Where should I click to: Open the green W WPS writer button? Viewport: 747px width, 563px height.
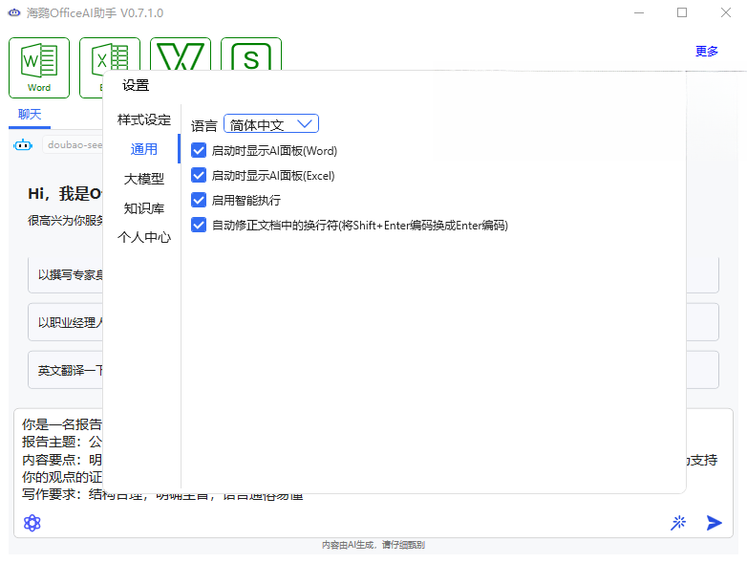pos(181,54)
